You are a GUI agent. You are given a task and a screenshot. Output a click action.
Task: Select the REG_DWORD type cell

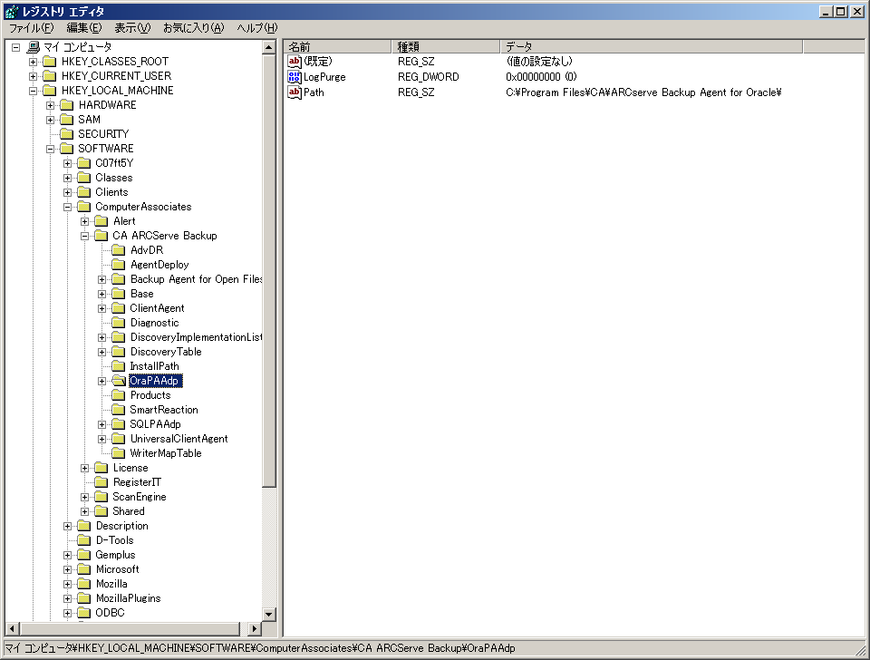[429, 77]
